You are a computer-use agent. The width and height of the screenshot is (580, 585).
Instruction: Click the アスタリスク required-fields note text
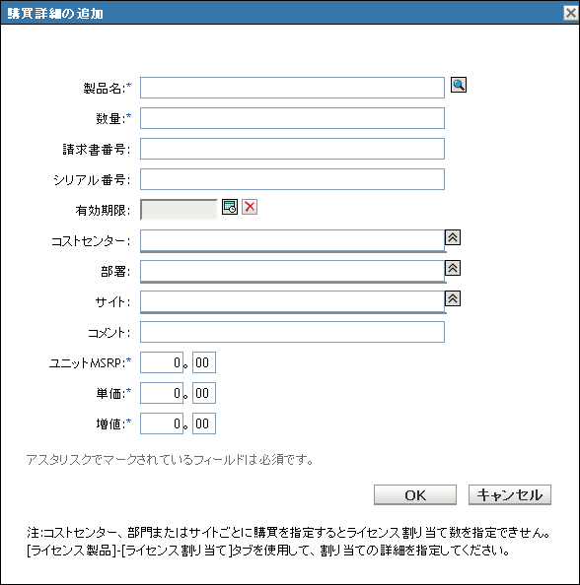170,460
